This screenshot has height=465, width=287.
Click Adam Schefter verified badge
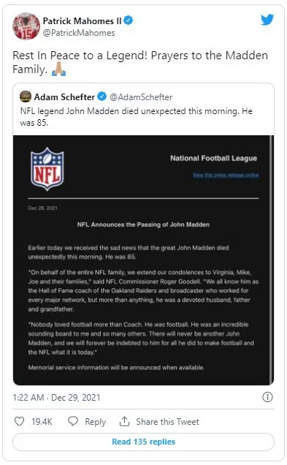point(102,97)
